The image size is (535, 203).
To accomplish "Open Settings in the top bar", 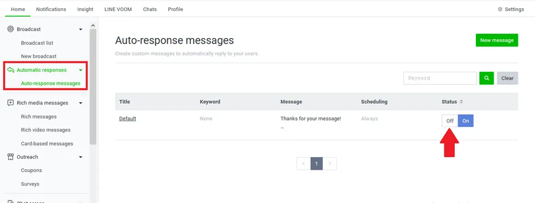I will pos(511,9).
